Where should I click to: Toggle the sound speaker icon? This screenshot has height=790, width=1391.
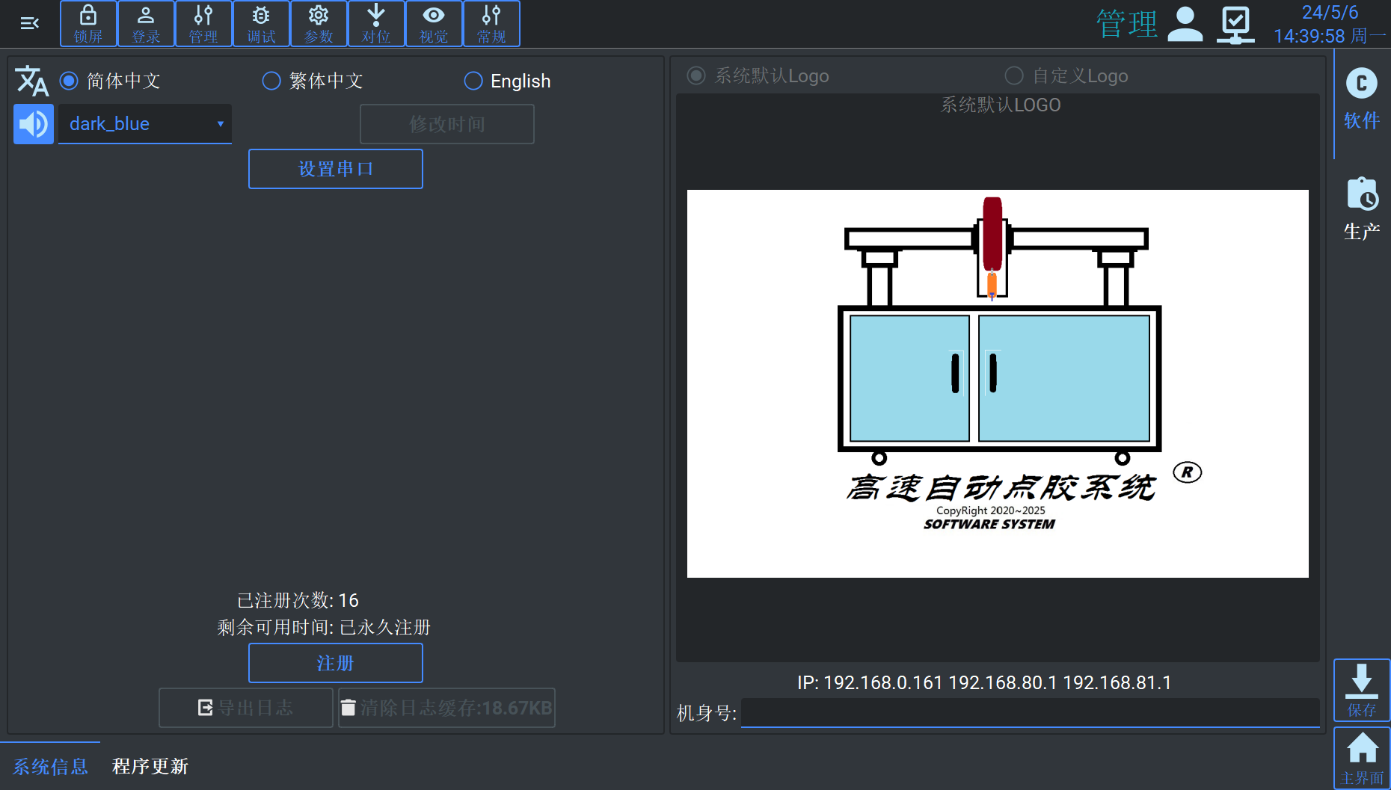[x=34, y=124]
